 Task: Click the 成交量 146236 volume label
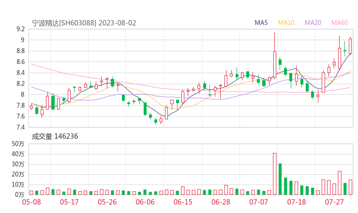coord(55,137)
